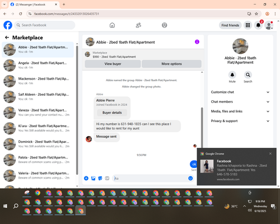This screenshot has width=280, height=224.
Task: Click chat messages scrollbar
Action: pyautogui.click(x=202, y=127)
